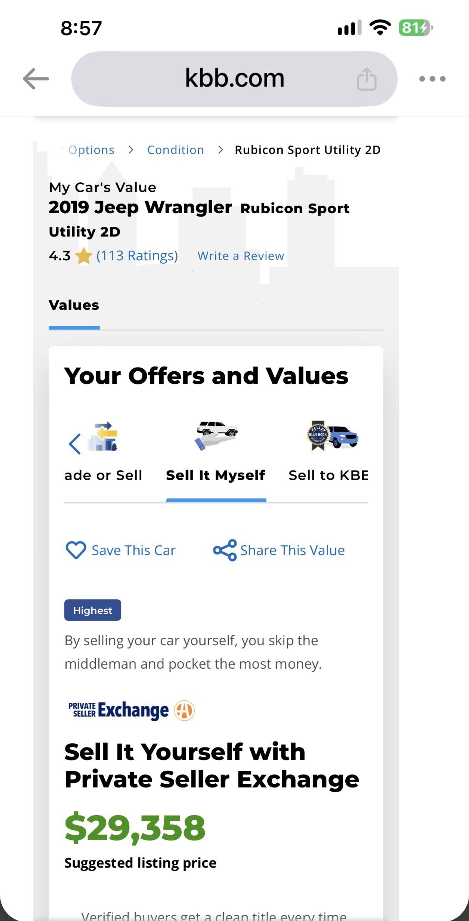
Task: Open the Values tab
Action: [x=74, y=305]
